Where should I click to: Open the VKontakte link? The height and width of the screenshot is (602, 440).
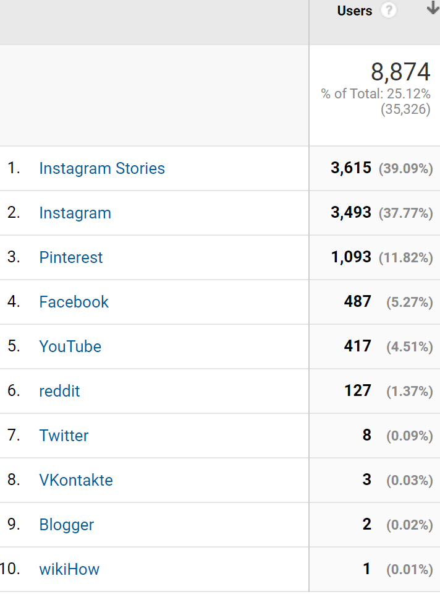coord(76,480)
